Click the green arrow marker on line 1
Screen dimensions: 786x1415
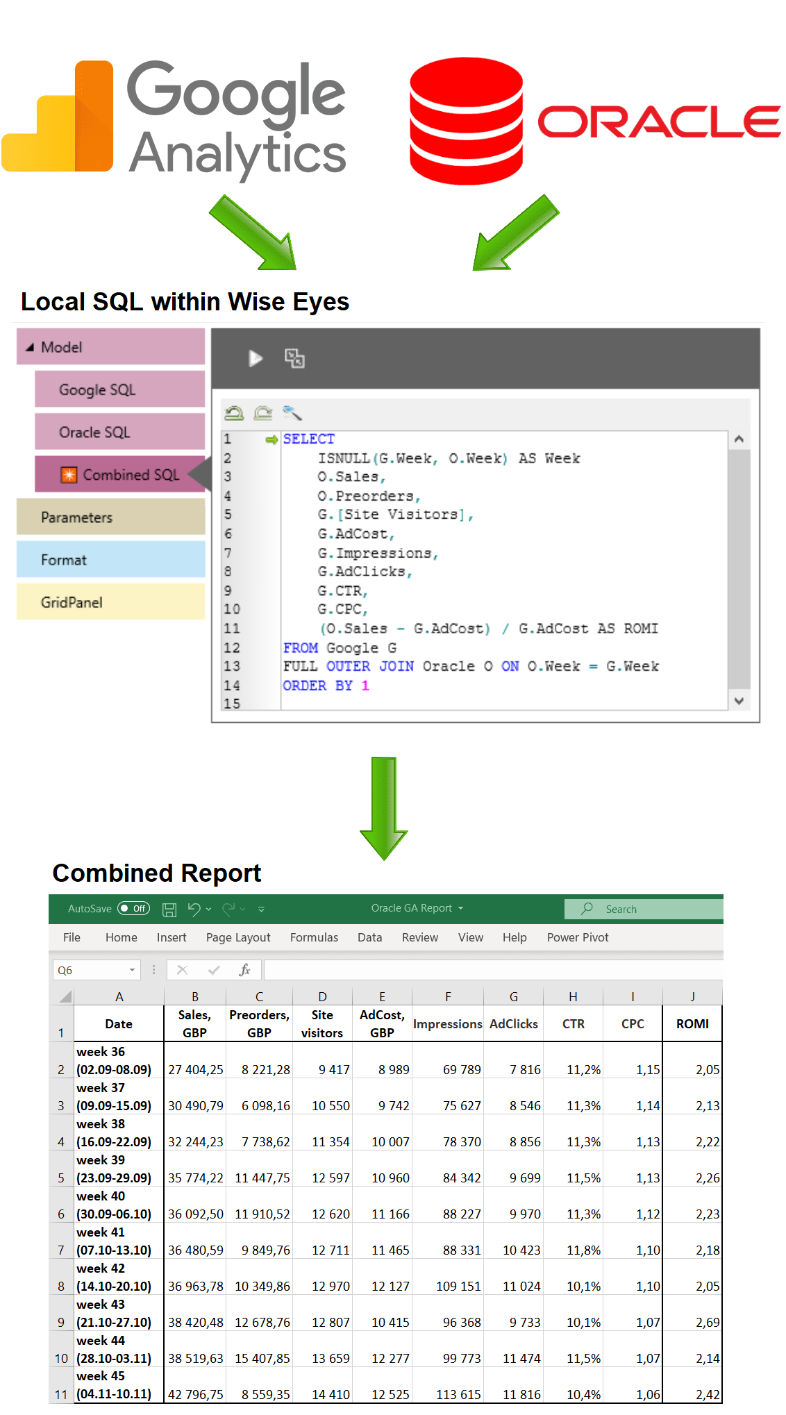coord(271,439)
